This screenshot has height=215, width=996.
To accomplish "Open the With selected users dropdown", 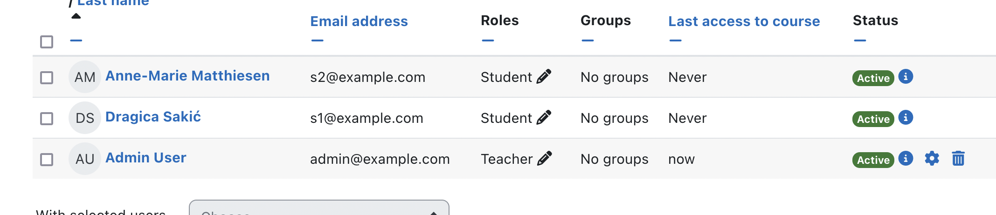I will point(319,208).
